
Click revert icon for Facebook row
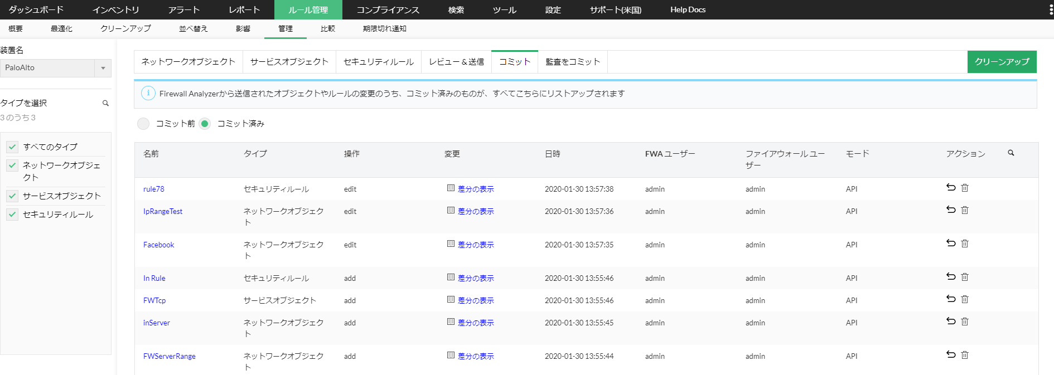[951, 243]
